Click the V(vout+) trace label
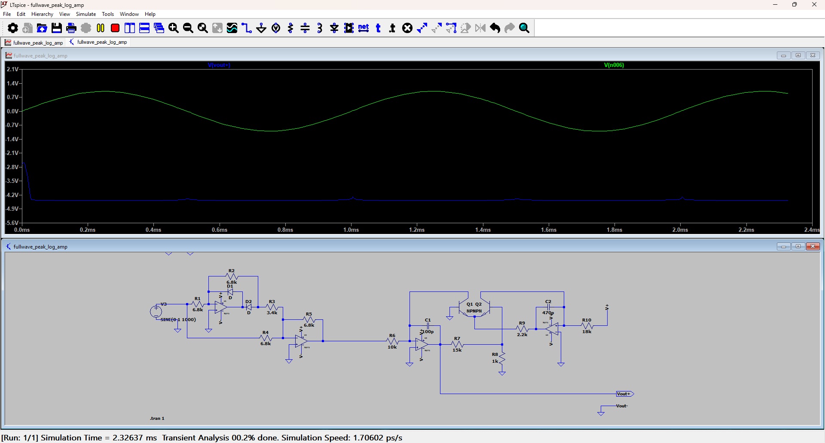Viewport: 825px width, 443px height. click(219, 65)
